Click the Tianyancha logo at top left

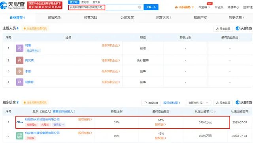[13, 5]
